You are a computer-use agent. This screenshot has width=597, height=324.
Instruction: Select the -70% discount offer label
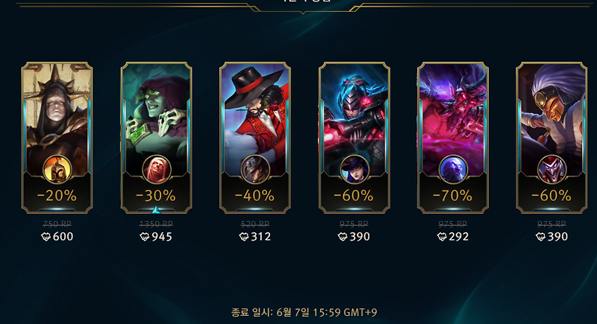click(453, 196)
